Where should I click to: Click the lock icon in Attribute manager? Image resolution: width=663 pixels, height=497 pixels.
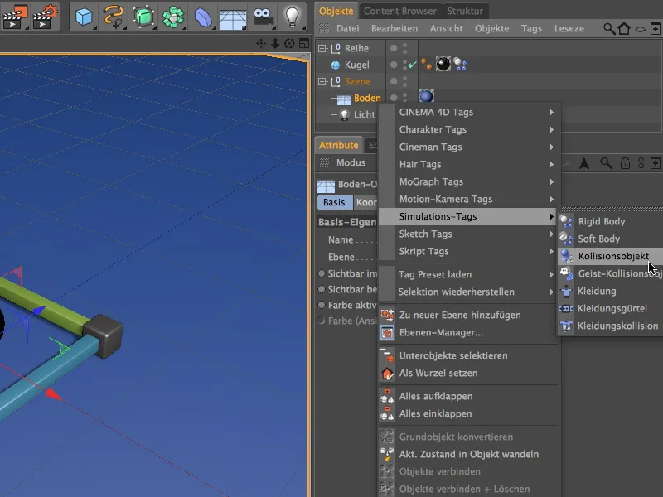pyautogui.click(x=625, y=163)
